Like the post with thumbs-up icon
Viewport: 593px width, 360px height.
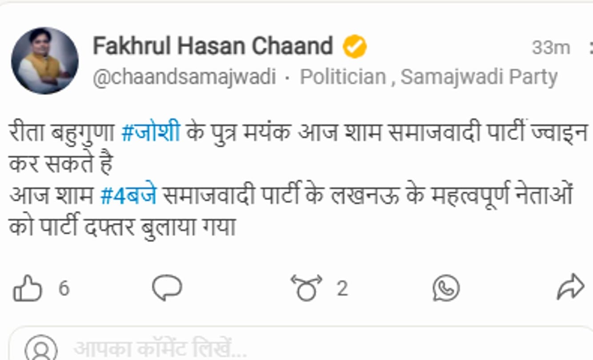click(28, 288)
